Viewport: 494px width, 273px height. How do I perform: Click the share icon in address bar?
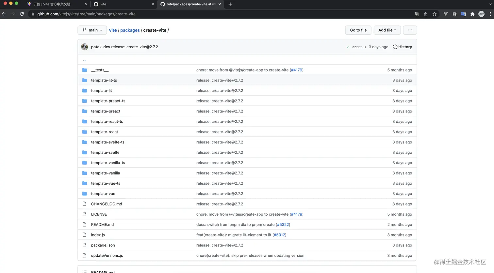tap(425, 14)
